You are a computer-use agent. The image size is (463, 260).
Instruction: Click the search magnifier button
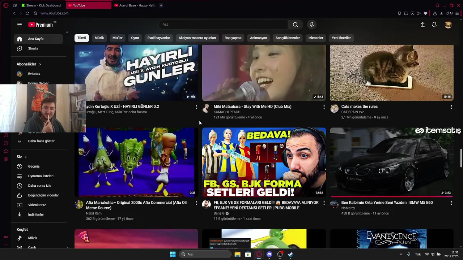point(296,25)
